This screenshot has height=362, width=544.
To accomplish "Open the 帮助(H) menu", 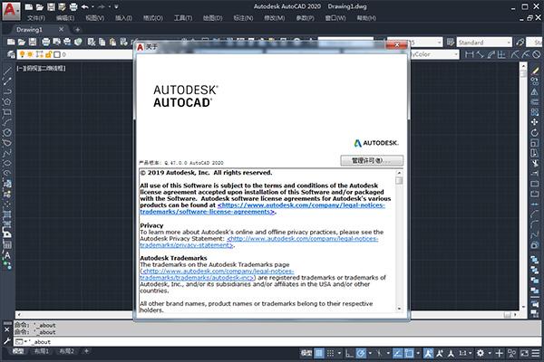I will (x=366, y=18).
